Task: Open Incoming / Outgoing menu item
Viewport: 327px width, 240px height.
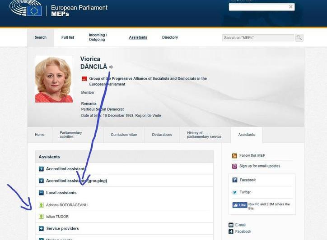Action: [98, 37]
